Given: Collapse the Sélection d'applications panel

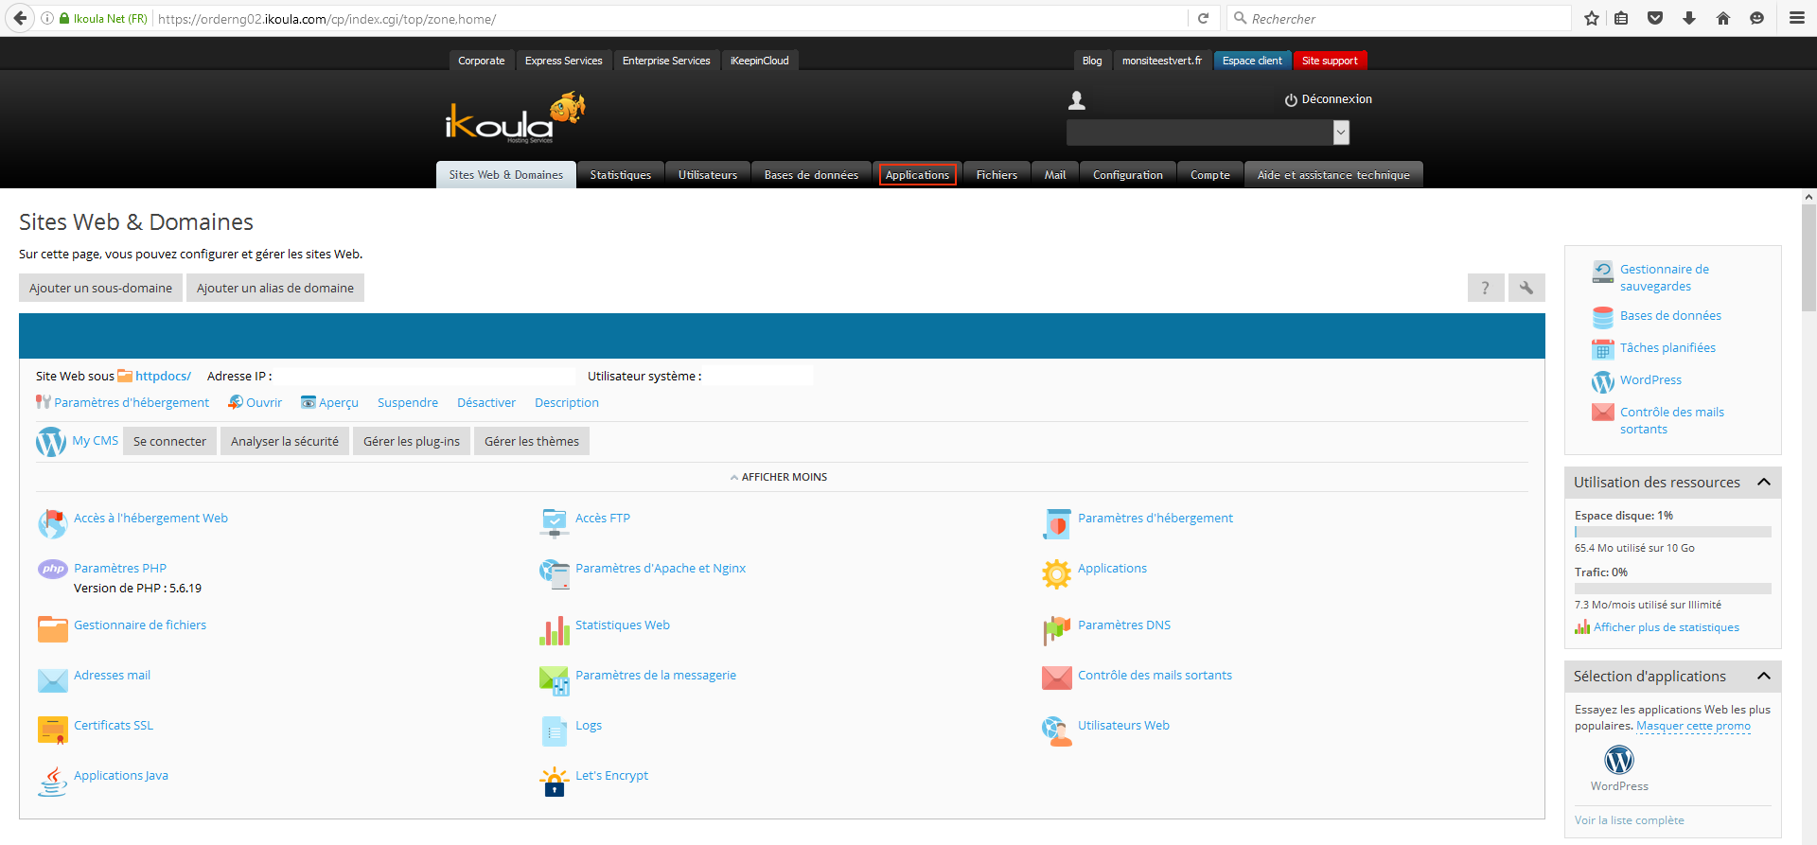Looking at the screenshot, I should point(1764,677).
